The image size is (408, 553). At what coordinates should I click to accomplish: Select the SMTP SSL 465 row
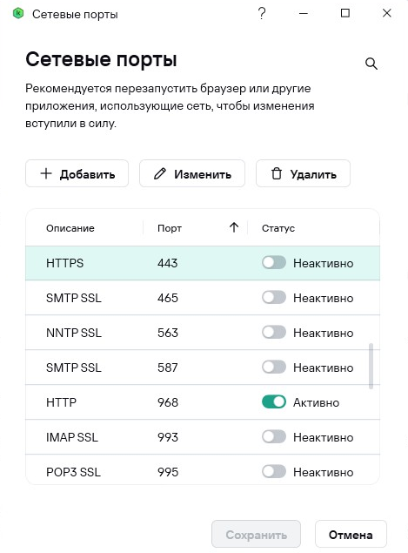pos(203,298)
